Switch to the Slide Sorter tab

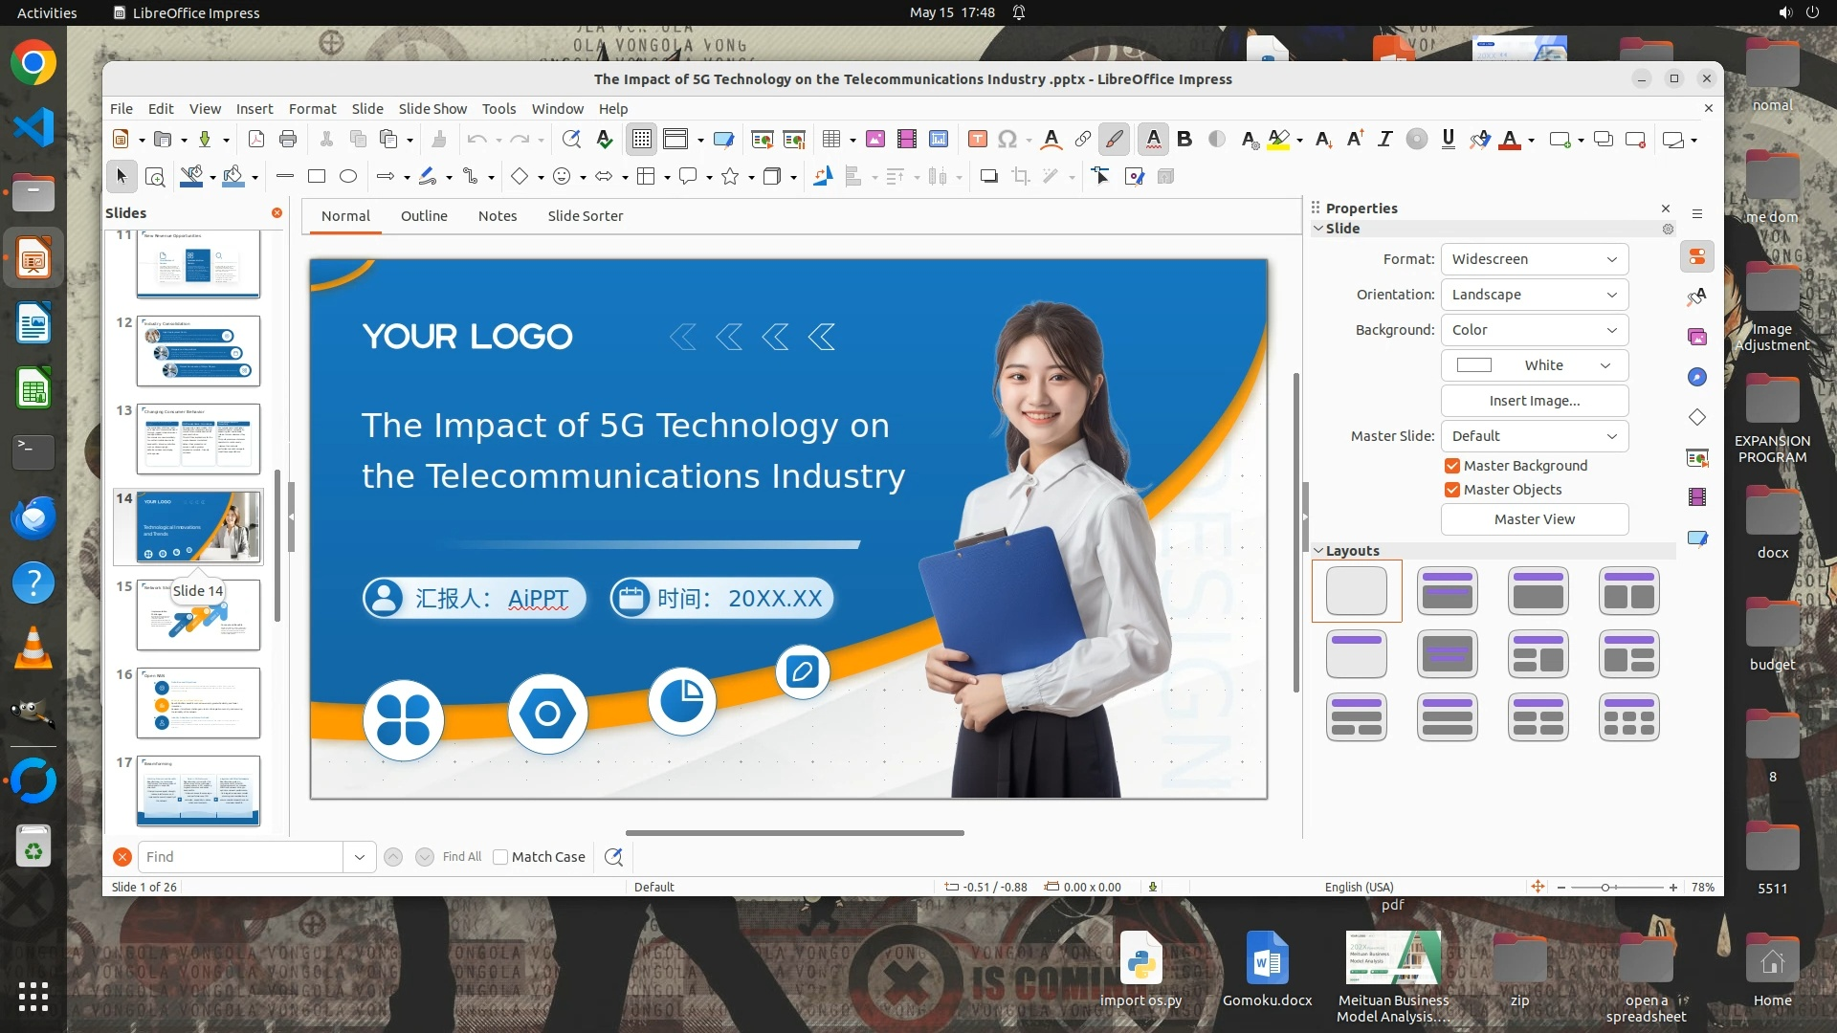pyautogui.click(x=585, y=216)
